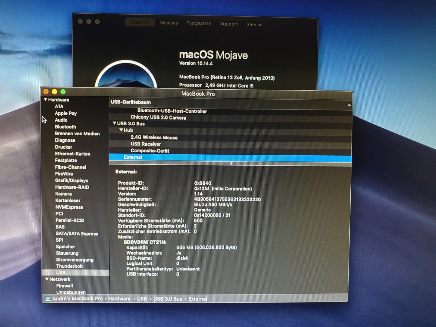Screen dimensions: 436x327
Task: Show Stromversorgung information
Action: pos(75,260)
